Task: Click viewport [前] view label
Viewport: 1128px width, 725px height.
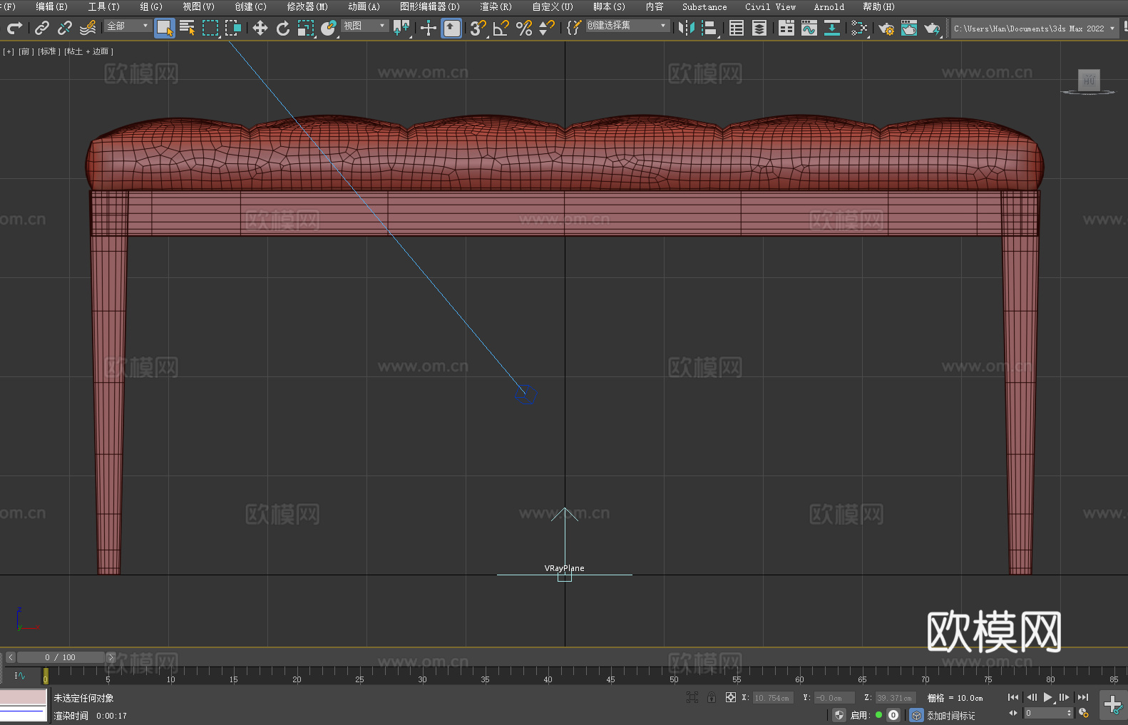Action: (x=26, y=51)
